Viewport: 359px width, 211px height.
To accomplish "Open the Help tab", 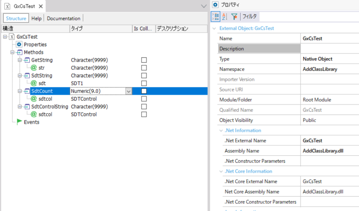I will [36, 18].
